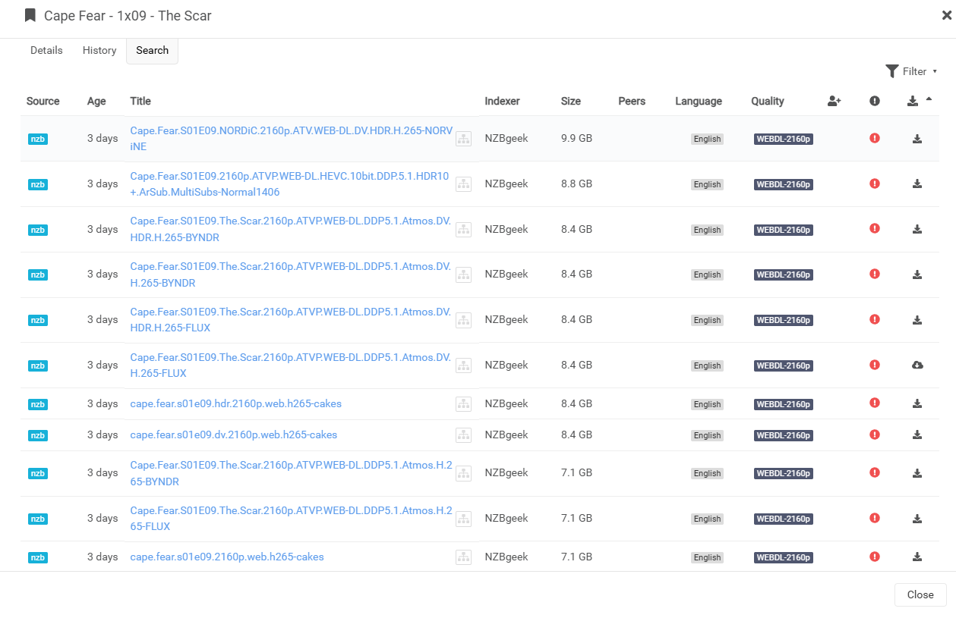Download the 7.1 GB Atmos.H.265-BYNDR release
This screenshot has width=956, height=618.
coord(917,473)
